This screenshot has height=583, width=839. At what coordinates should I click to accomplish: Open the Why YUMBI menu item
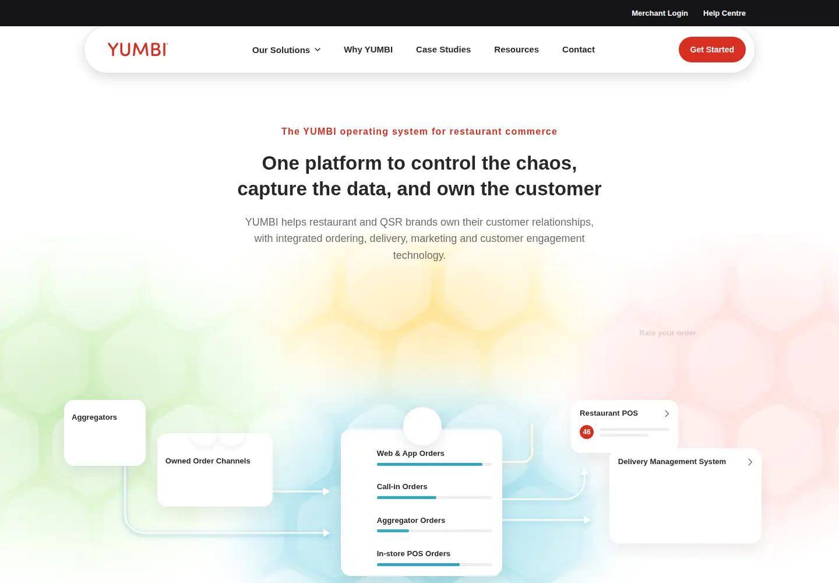[368, 50]
